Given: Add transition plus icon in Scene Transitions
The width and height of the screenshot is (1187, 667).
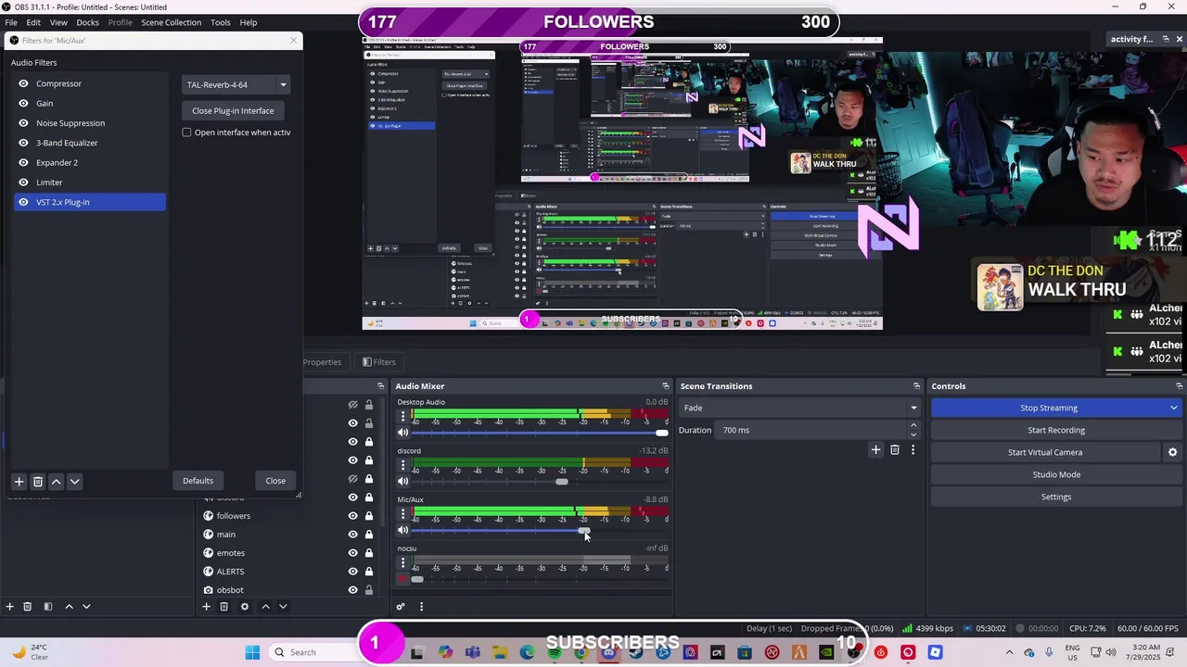Looking at the screenshot, I should (875, 450).
